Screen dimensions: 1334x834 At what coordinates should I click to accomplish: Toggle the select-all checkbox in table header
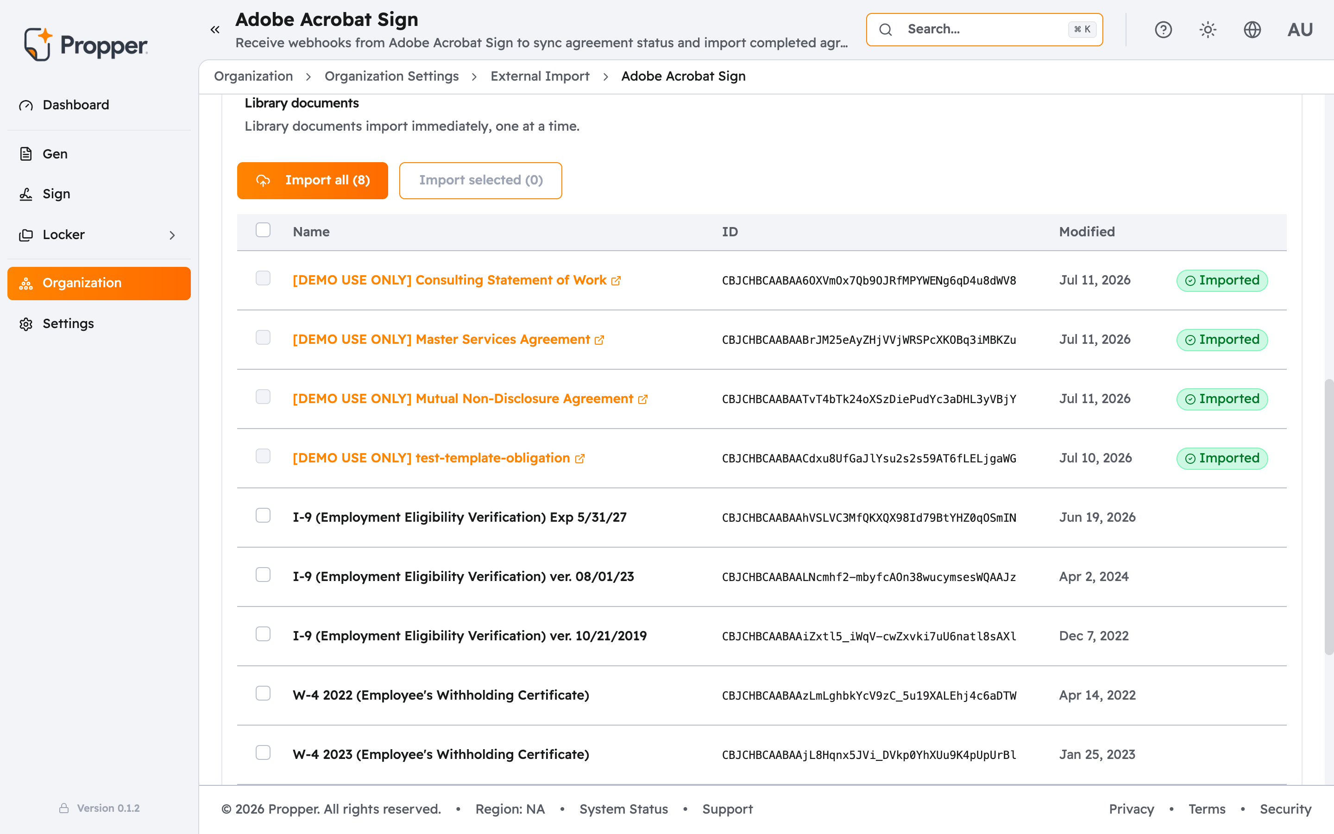(263, 230)
